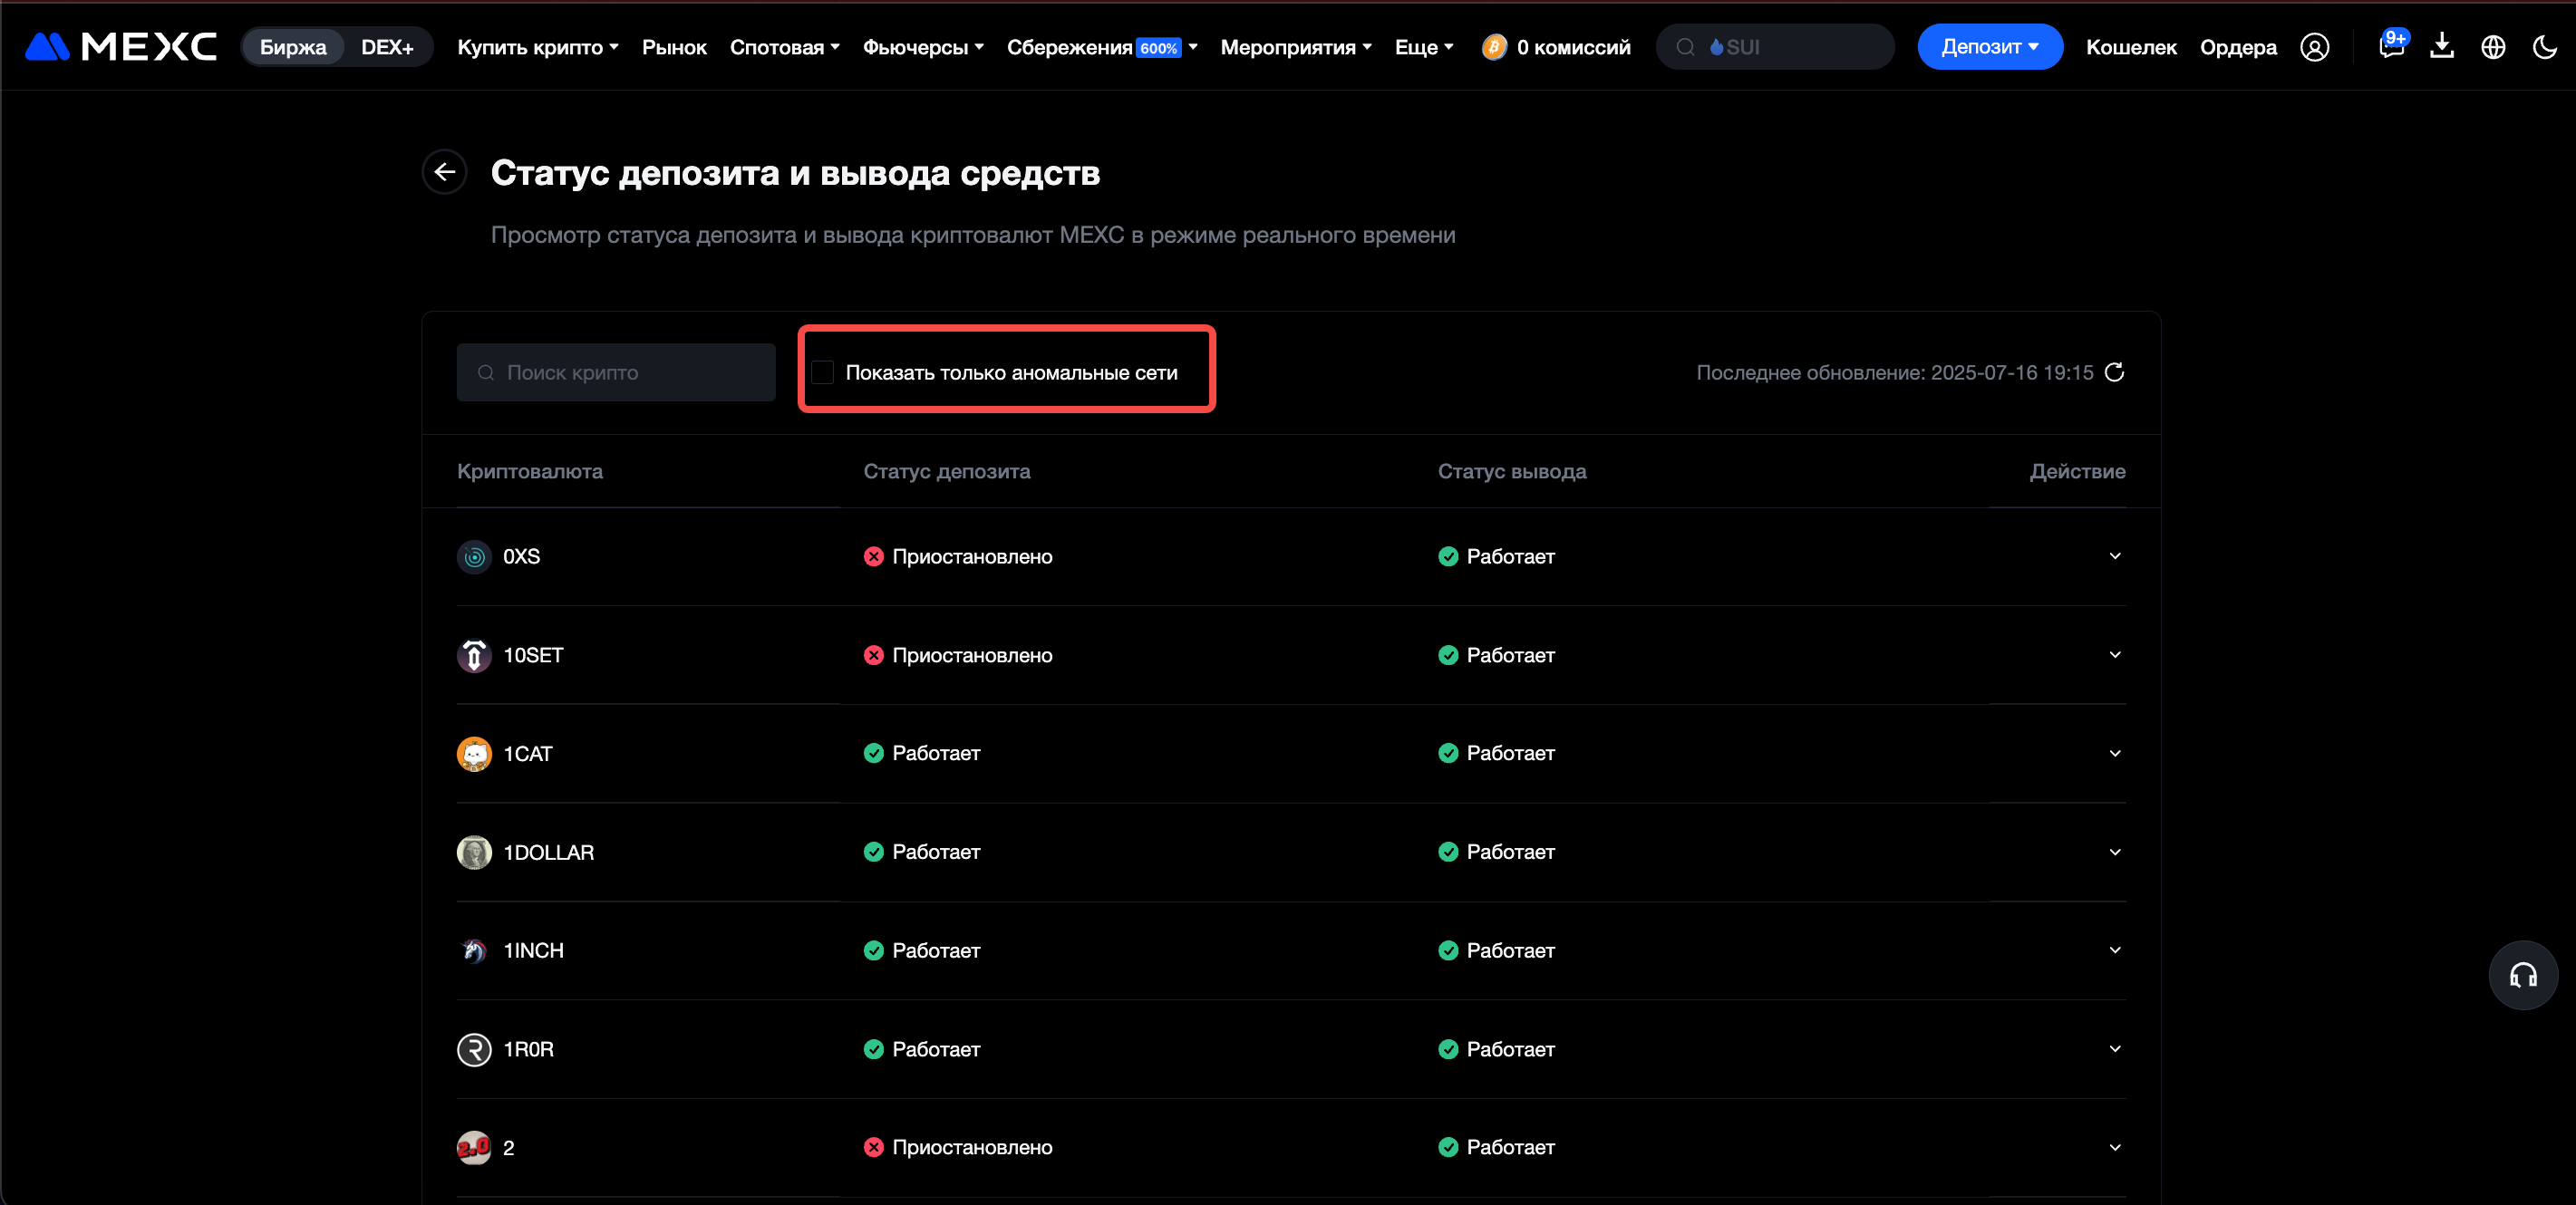Expand the 1CAT row details

pyautogui.click(x=2114, y=754)
